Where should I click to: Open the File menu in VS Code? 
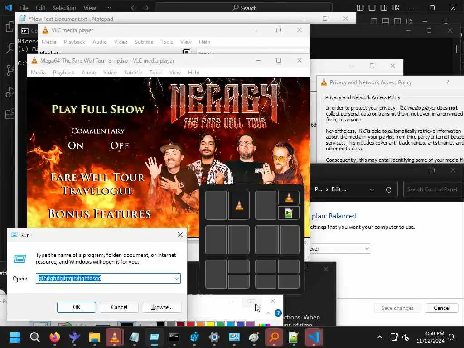pyautogui.click(x=24, y=8)
